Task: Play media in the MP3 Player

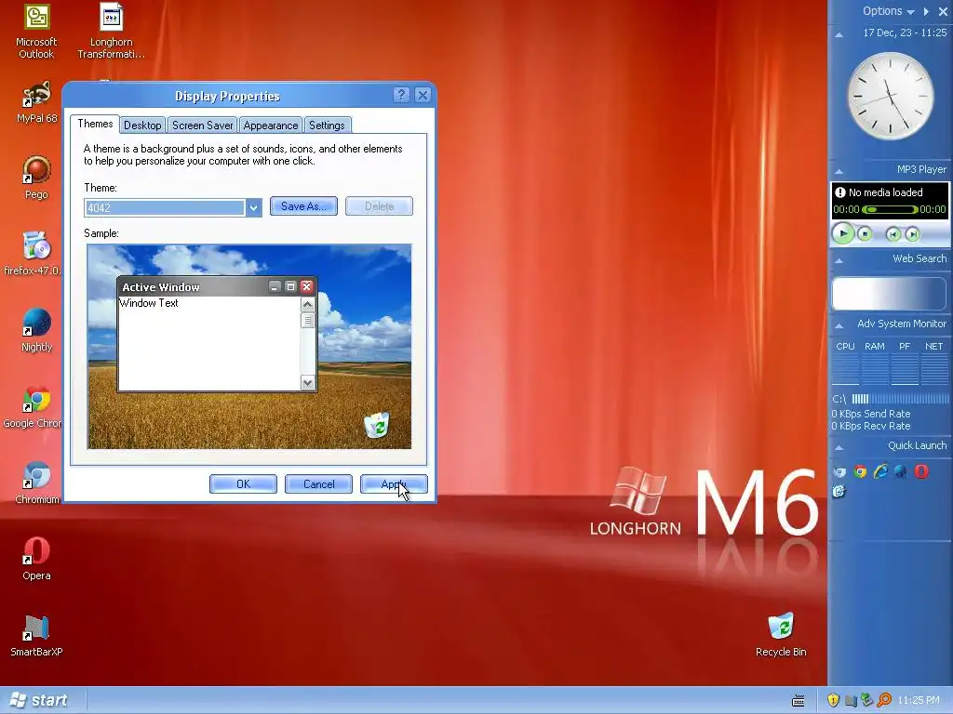Action: click(x=843, y=233)
